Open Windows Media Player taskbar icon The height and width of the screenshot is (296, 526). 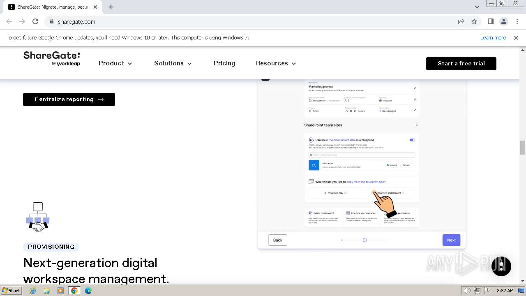coord(60,291)
